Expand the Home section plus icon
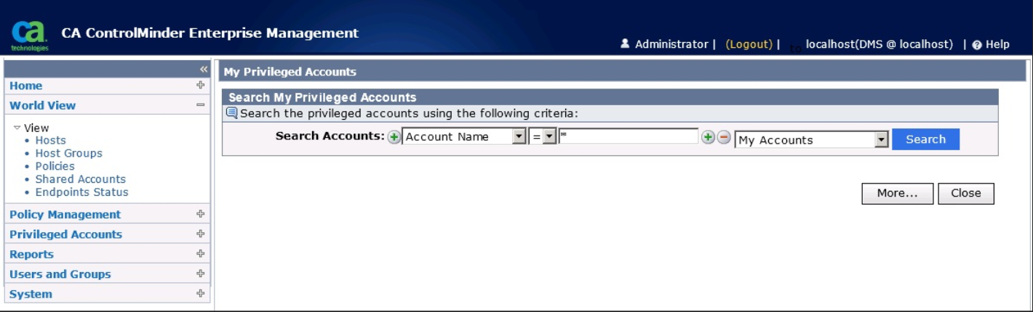1033x312 pixels. (x=201, y=85)
